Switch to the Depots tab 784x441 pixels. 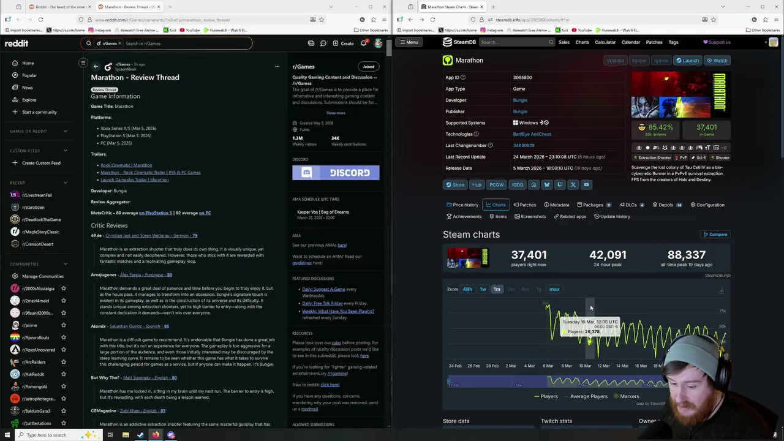(x=667, y=205)
